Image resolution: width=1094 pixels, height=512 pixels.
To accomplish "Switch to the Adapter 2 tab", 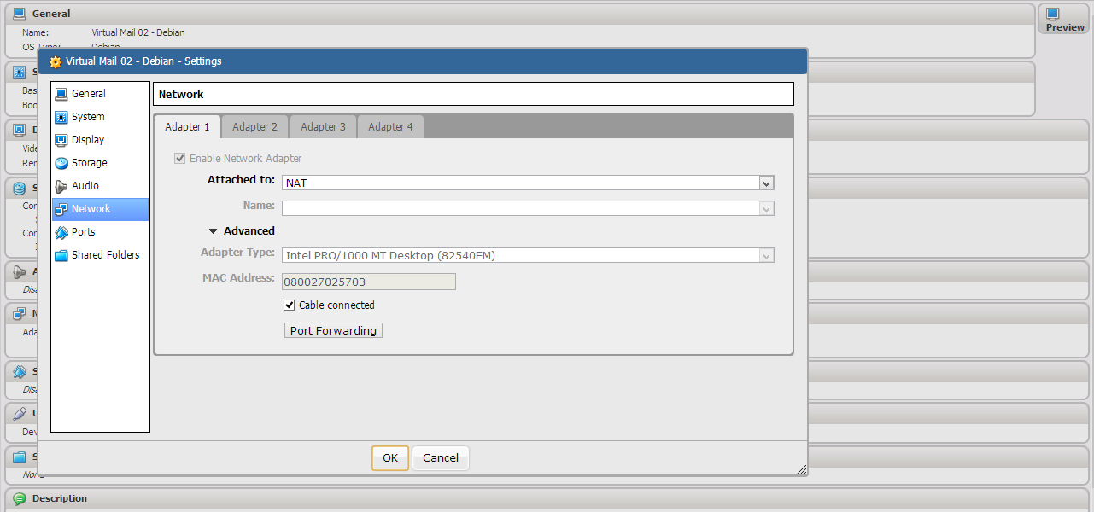I will pyautogui.click(x=254, y=127).
